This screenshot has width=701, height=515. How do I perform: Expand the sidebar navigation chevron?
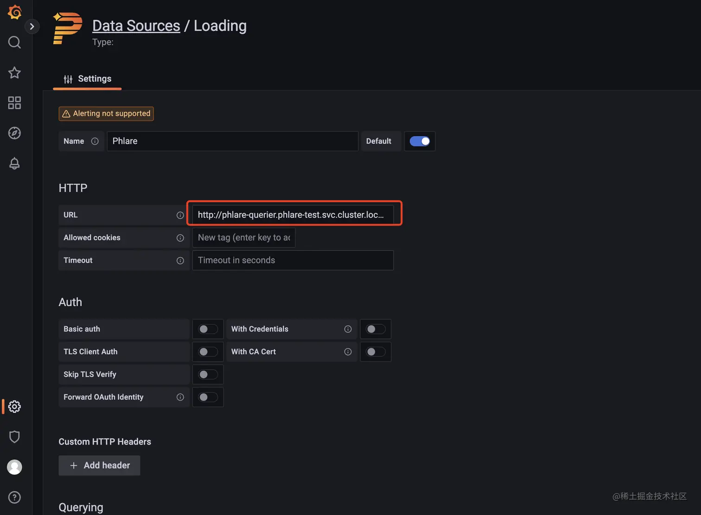32,26
